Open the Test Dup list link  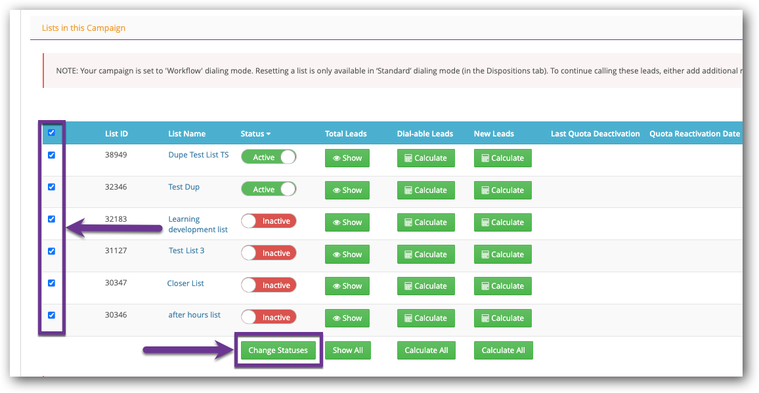tap(184, 187)
